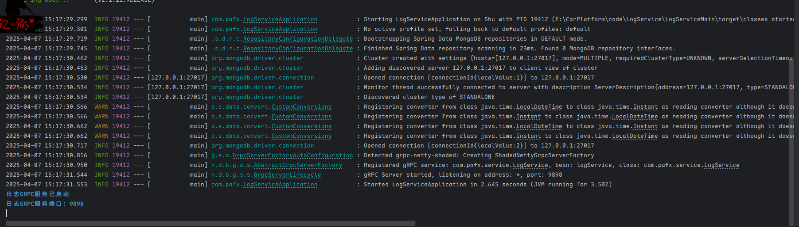Click RepositoryConfigurationDelegate link on the 15:17:29.745 line

pyautogui.click(x=298, y=49)
